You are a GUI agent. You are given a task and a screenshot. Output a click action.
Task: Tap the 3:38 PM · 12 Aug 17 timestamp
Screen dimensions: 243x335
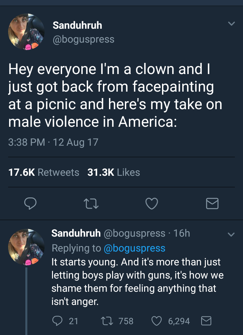pos(53,142)
